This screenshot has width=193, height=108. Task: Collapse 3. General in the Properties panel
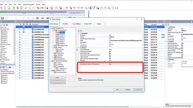(x=166, y=60)
